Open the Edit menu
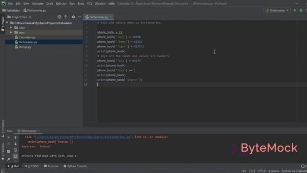307x173 pixels. point(18,3)
